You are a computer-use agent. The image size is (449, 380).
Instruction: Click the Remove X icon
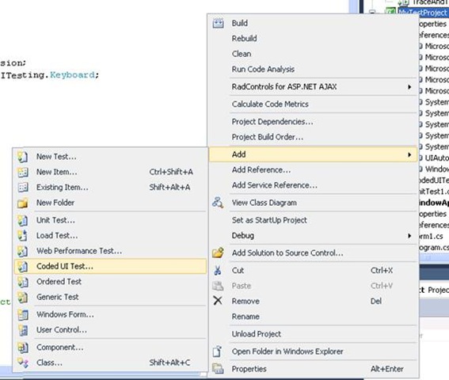tap(218, 301)
